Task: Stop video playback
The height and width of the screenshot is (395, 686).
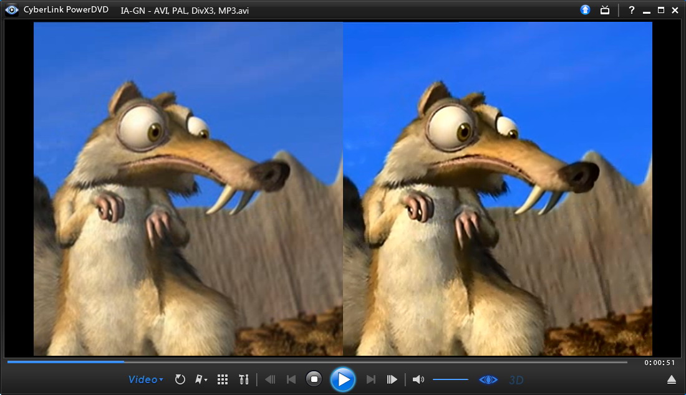Action: tap(314, 379)
